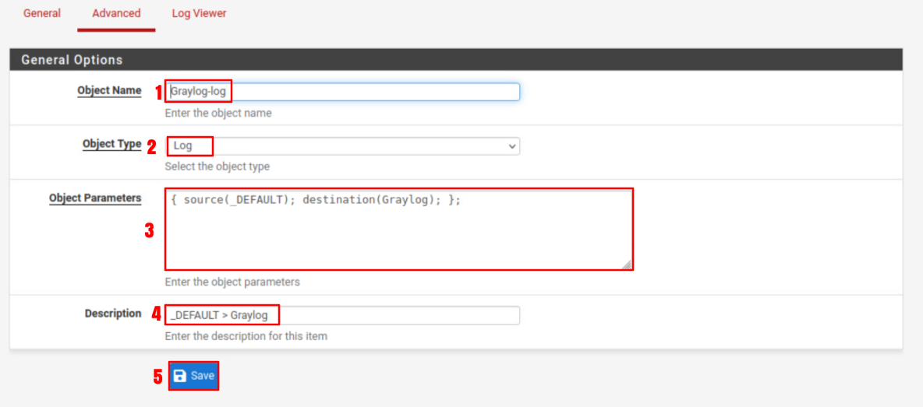Focus the Object Parameters text area
Viewport: 923px width, 407px height.
398,230
